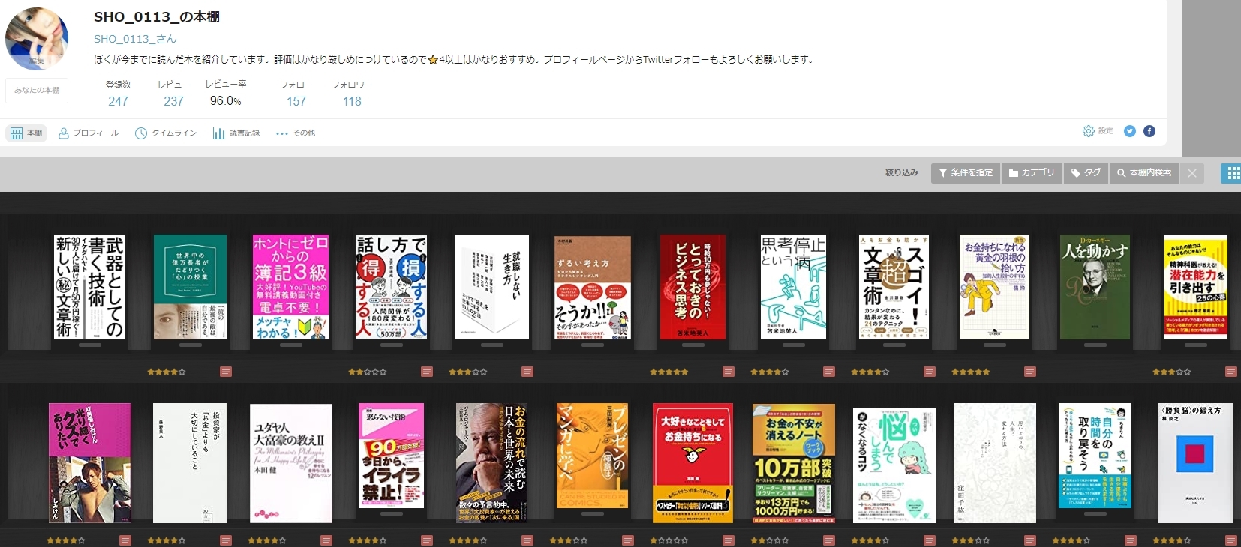The width and height of the screenshot is (1241, 547).
Task: Open review icon under 文章術スゴイ！ book
Action: (x=930, y=372)
